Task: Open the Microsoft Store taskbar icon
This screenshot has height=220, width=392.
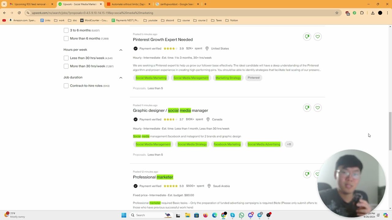Action: click(x=196, y=215)
